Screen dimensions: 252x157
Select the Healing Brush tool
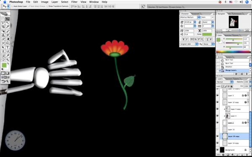point(3,31)
